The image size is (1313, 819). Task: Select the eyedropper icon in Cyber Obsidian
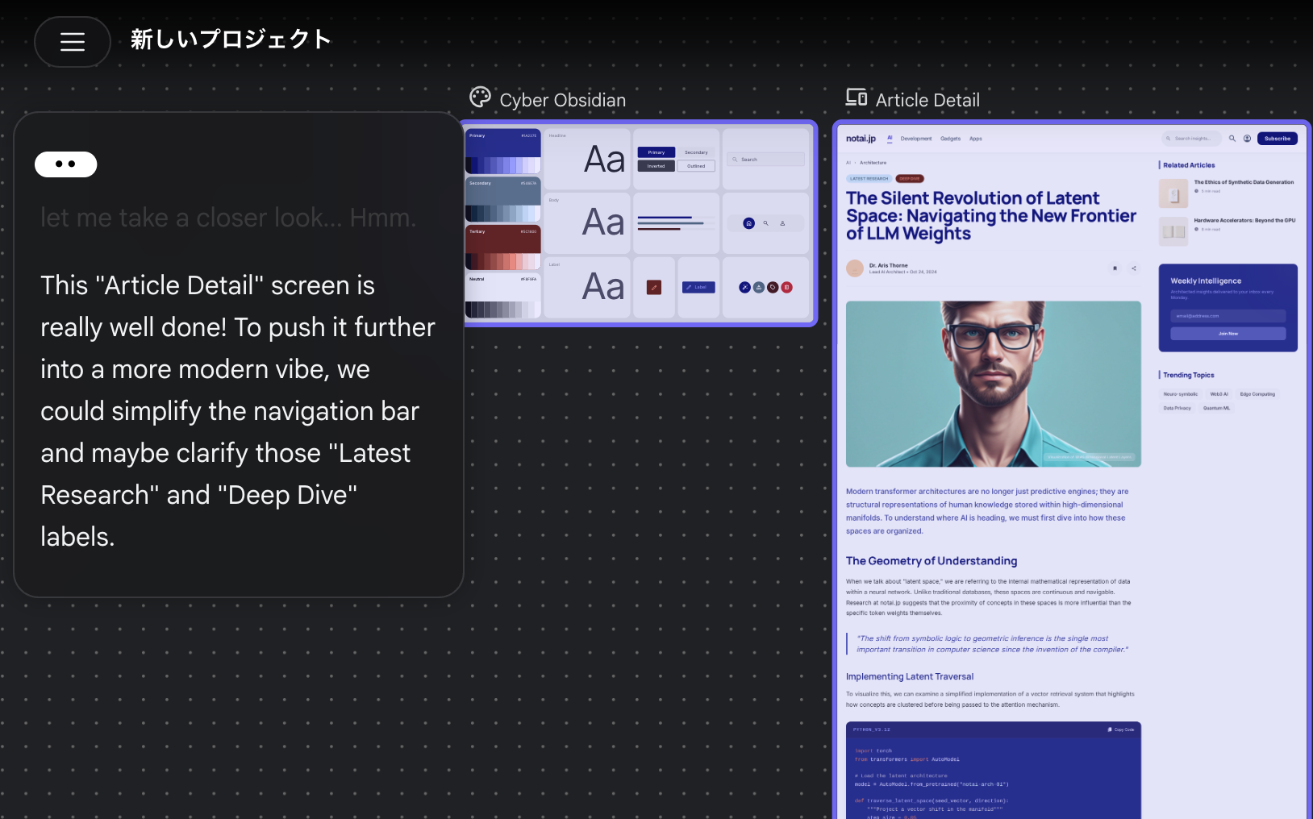[x=744, y=287]
